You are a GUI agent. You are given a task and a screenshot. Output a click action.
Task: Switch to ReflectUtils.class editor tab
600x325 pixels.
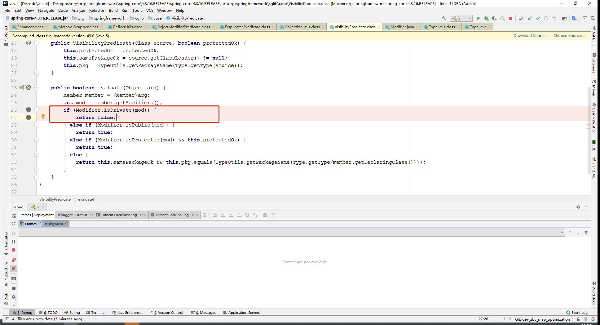pos(128,27)
